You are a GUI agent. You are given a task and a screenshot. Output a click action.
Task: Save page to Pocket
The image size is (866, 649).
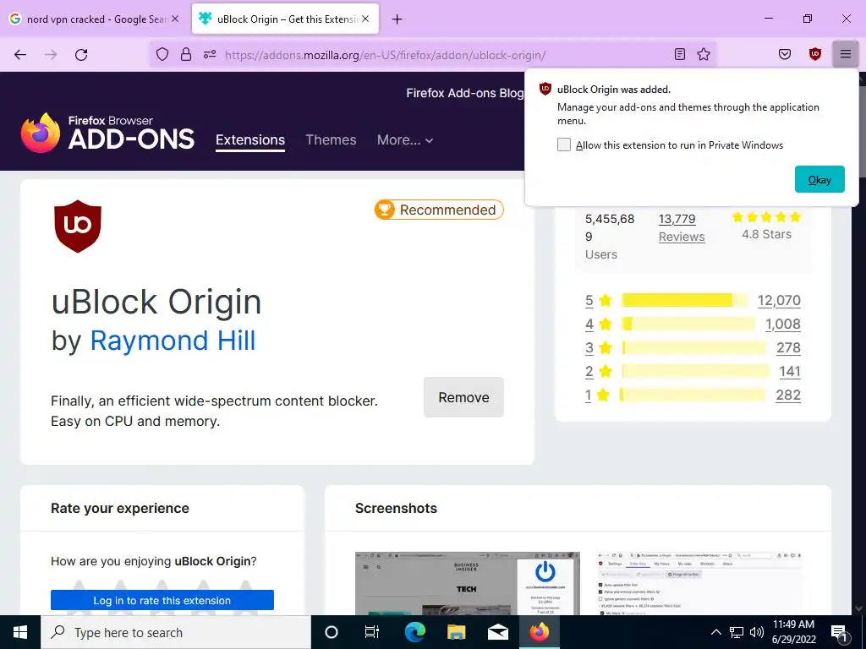coord(785,54)
